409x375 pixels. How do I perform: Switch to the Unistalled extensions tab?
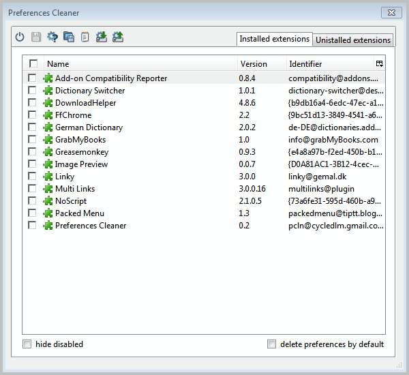point(353,40)
